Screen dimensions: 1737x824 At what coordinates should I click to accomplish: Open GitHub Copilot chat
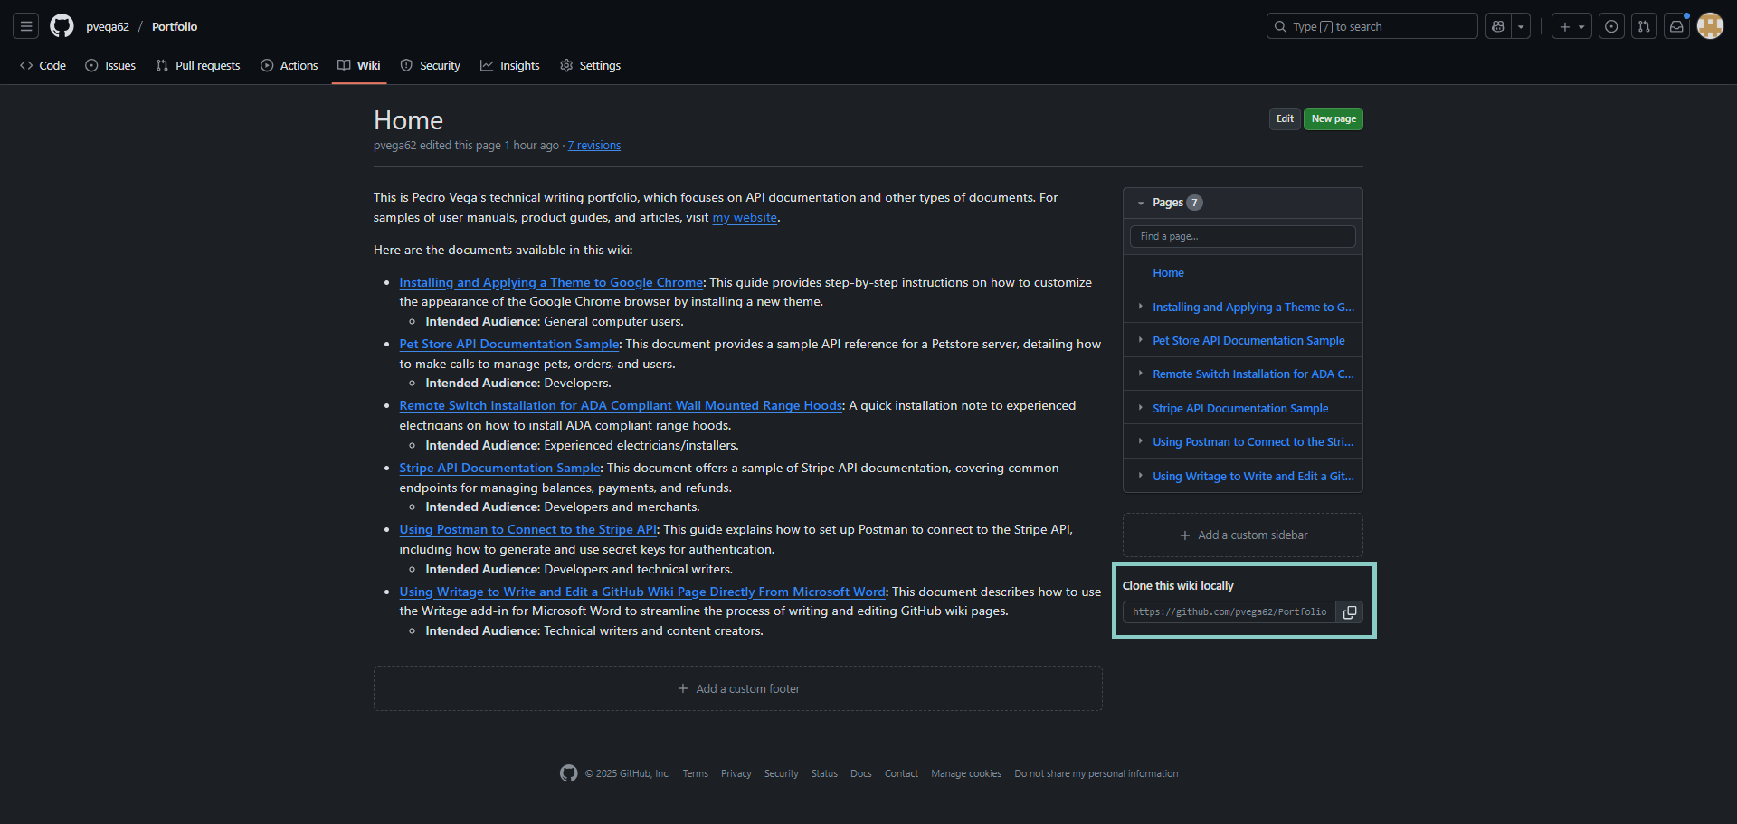pos(1497,25)
